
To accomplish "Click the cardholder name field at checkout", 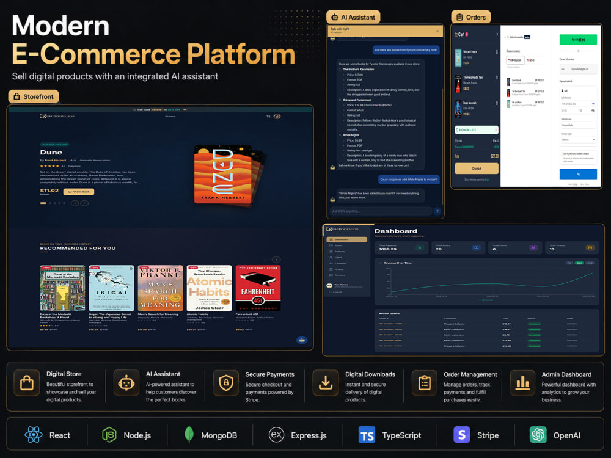I will 578,125.
